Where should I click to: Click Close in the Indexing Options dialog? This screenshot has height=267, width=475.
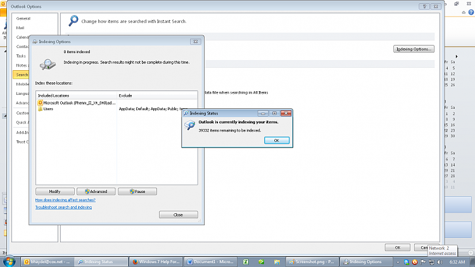[179, 214]
